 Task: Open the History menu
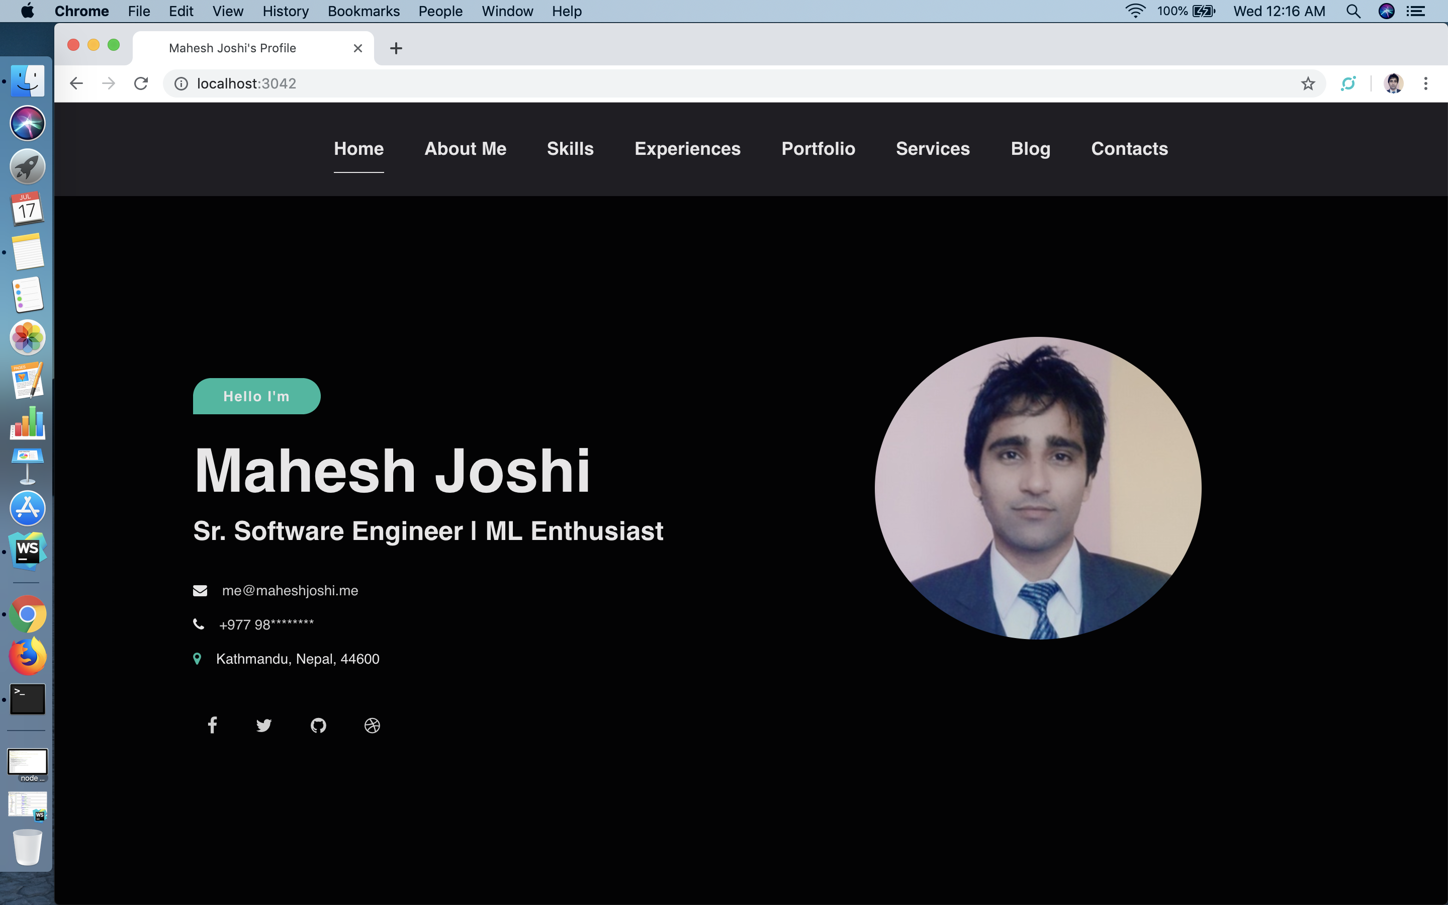pyautogui.click(x=286, y=12)
